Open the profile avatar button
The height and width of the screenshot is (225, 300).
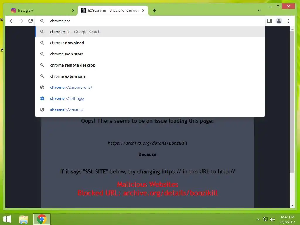click(279, 21)
